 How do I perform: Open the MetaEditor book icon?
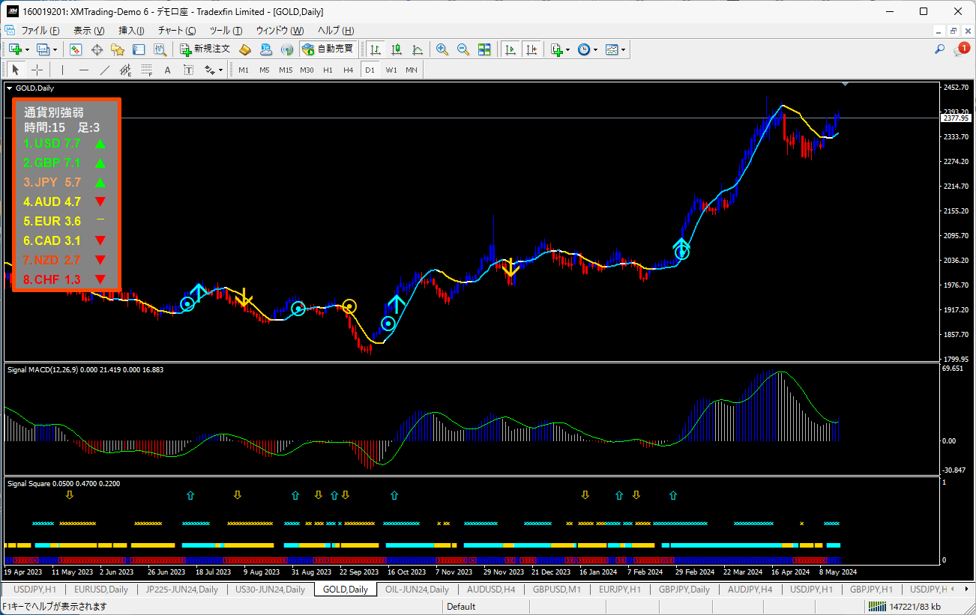tap(245, 49)
